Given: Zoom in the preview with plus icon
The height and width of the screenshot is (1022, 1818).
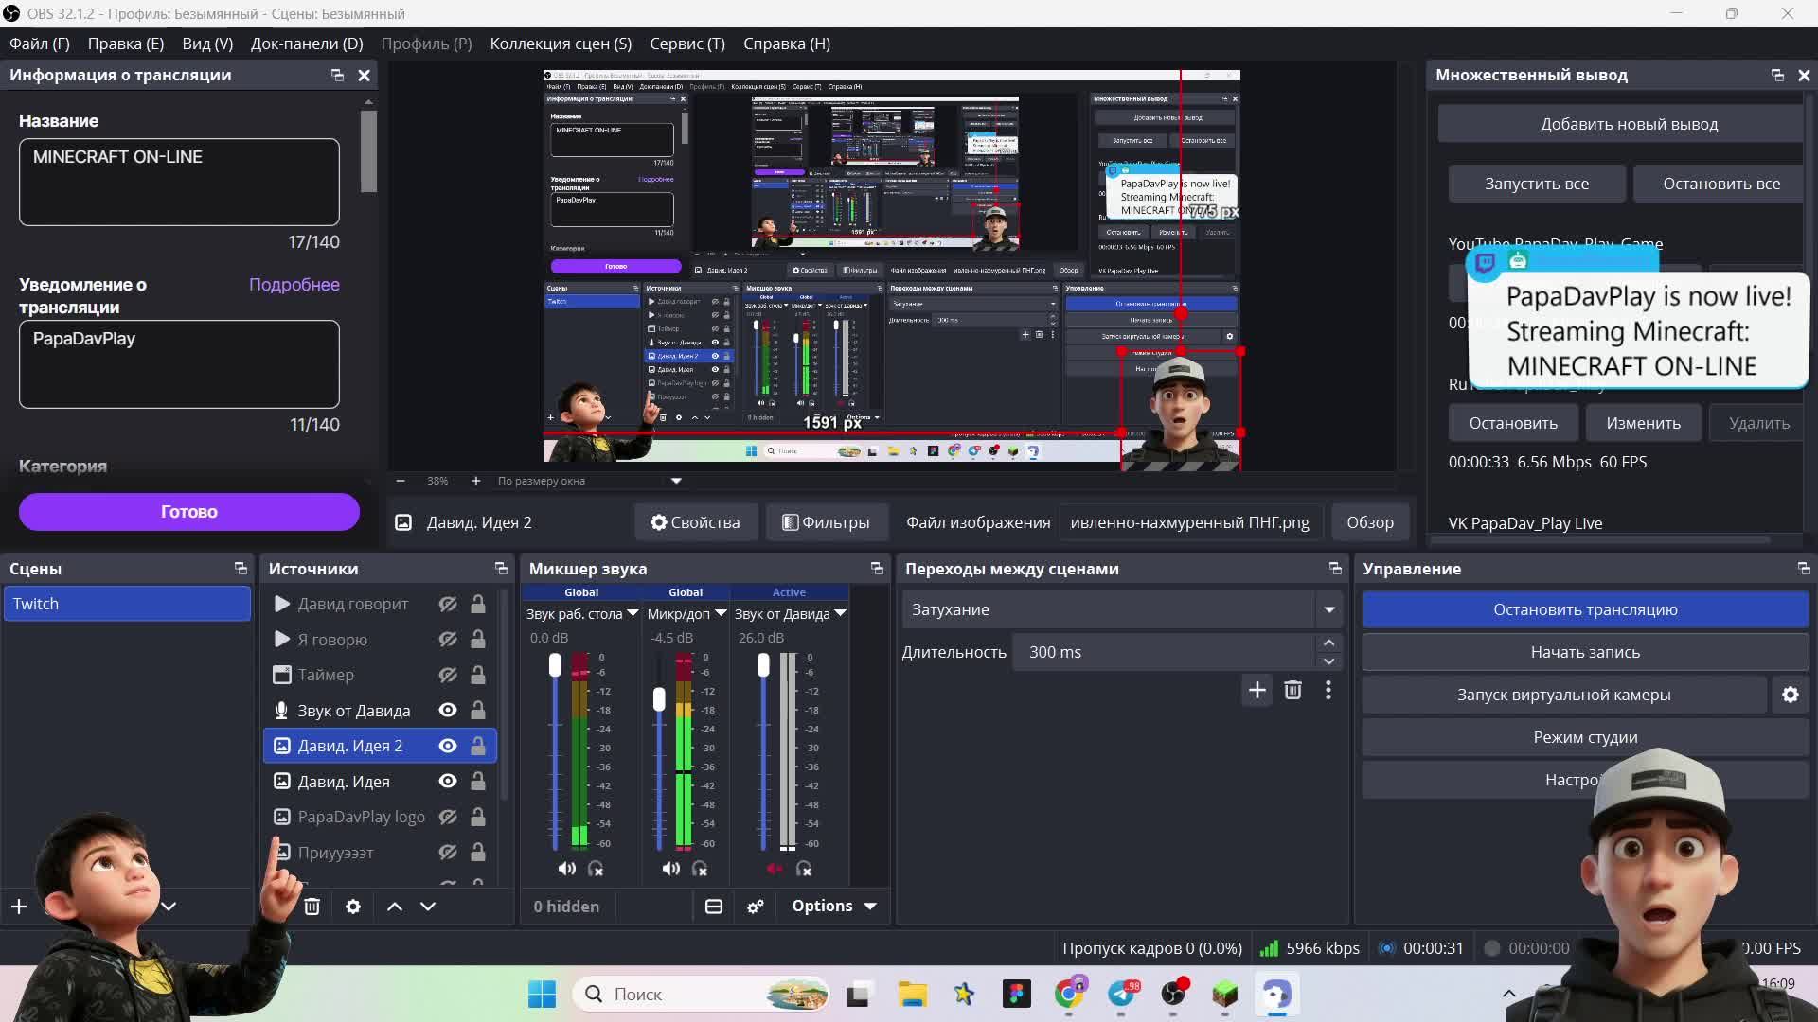Looking at the screenshot, I should click(475, 481).
